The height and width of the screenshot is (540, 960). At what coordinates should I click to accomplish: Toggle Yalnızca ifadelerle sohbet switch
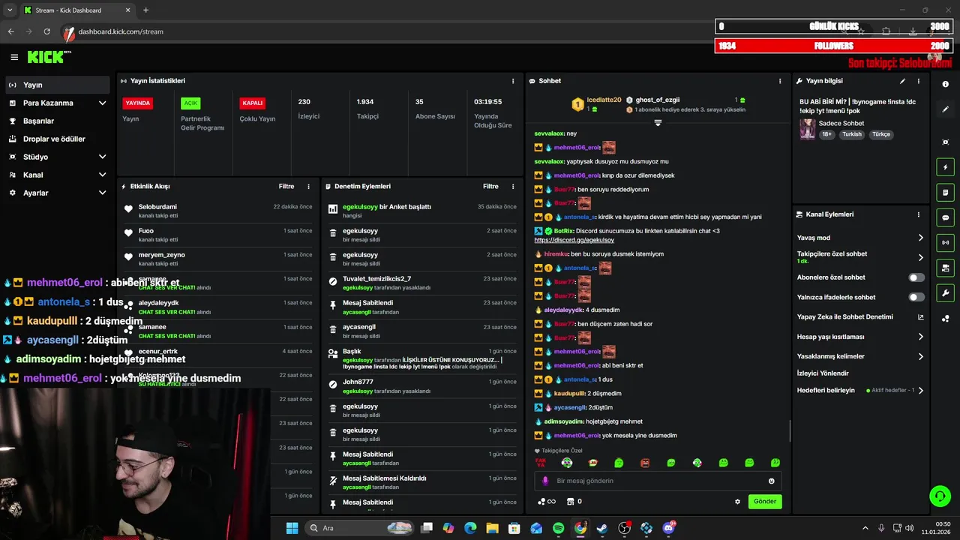click(x=916, y=297)
